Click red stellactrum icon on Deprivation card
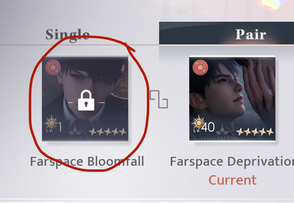Screen dimensions: 294x203 pyautogui.click(x=200, y=67)
